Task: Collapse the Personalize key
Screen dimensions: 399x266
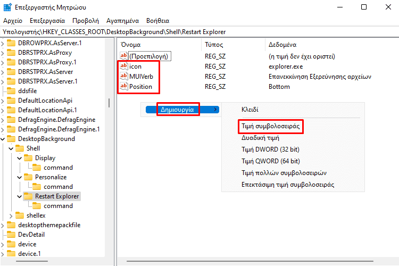Action: click(x=20, y=177)
